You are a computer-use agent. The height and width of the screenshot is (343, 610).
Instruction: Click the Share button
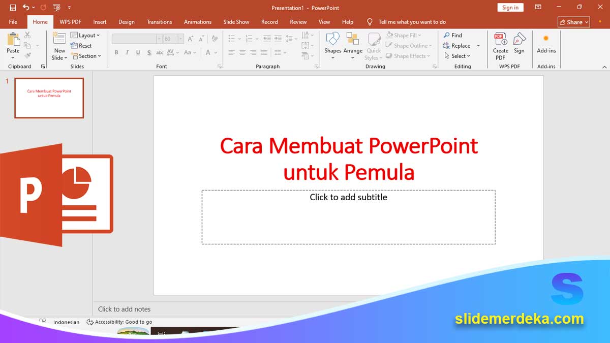point(574,22)
